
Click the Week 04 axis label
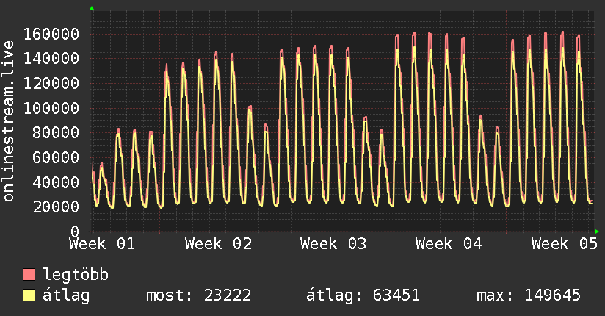[x=449, y=244]
